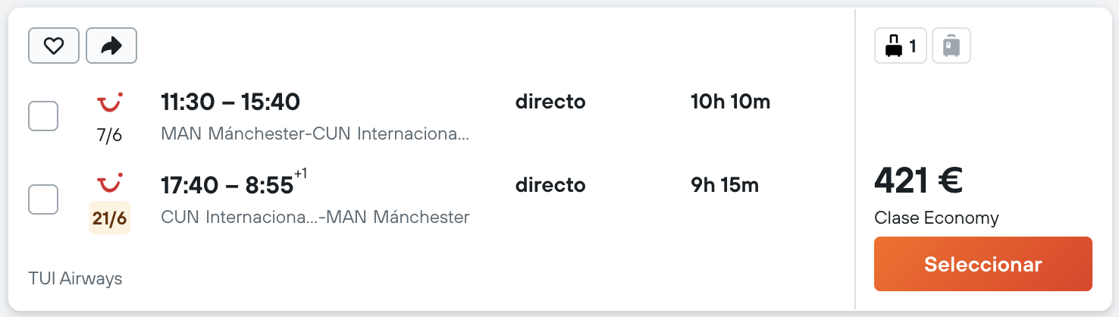Click the highlighted 21/6 date badge
This screenshot has height=317, width=1119.
[110, 218]
